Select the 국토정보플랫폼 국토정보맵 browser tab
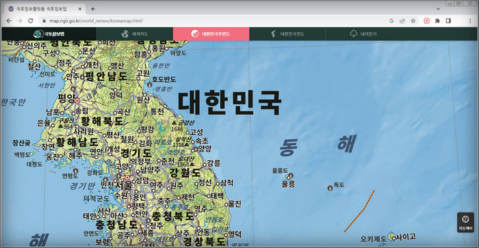Viewport: 479px width, 248px height. 44,9
